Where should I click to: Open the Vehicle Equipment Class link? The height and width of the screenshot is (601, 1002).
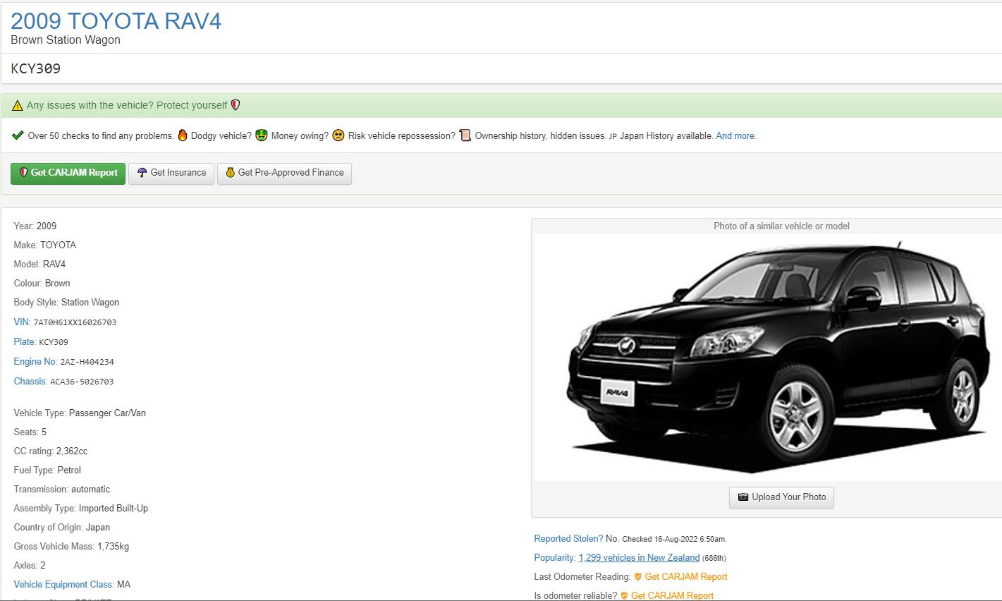coord(63,585)
